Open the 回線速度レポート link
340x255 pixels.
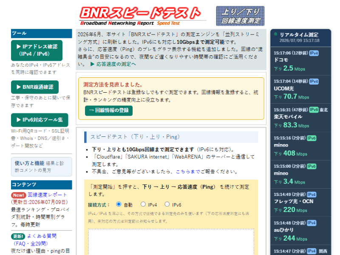47,195
